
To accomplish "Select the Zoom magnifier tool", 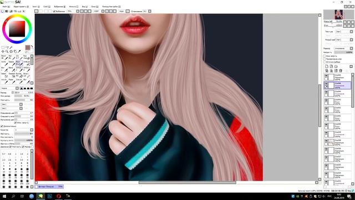I will (7, 52).
